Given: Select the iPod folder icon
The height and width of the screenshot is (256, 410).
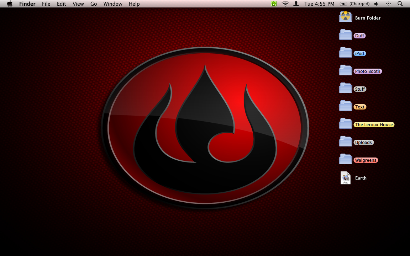Looking at the screenshot, I should pos(346,53).
